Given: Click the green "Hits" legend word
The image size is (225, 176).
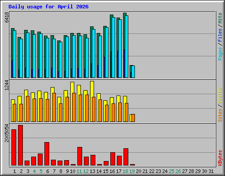Looking at the screenshot, I should (x=220, y=18).
